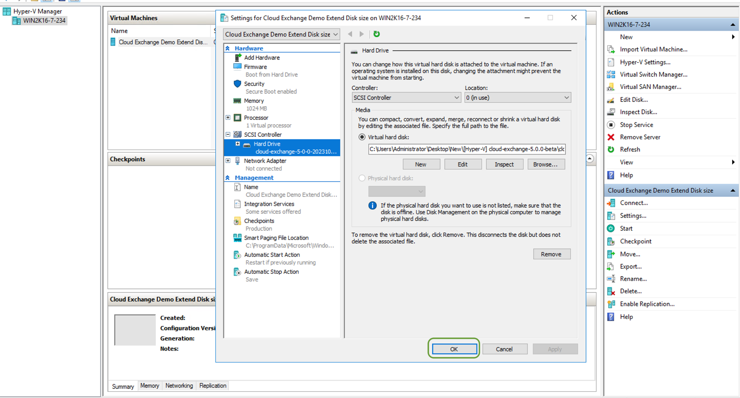The width and height of the screenshot is (740, 398).
Task: Expand the Processor tree node
Action: click(x=228, y=118)
